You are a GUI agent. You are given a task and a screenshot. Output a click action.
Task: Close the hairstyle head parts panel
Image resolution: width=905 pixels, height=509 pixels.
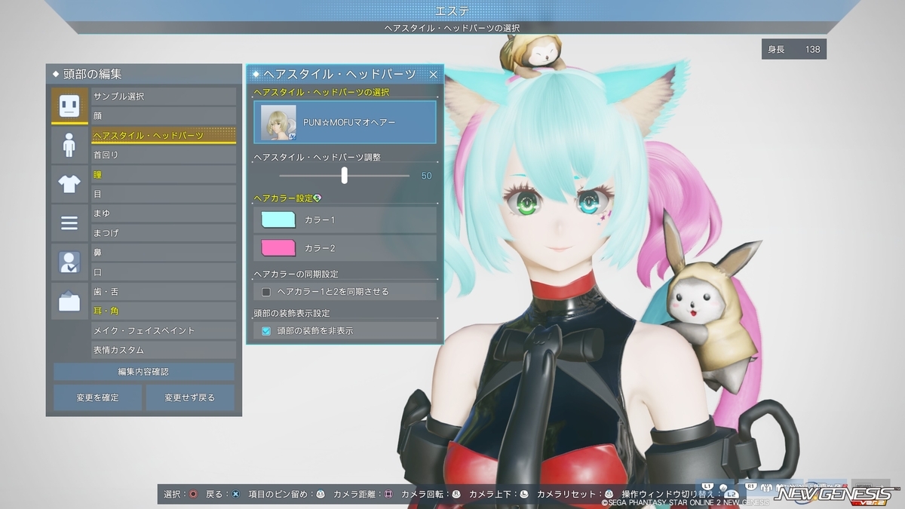433,74
